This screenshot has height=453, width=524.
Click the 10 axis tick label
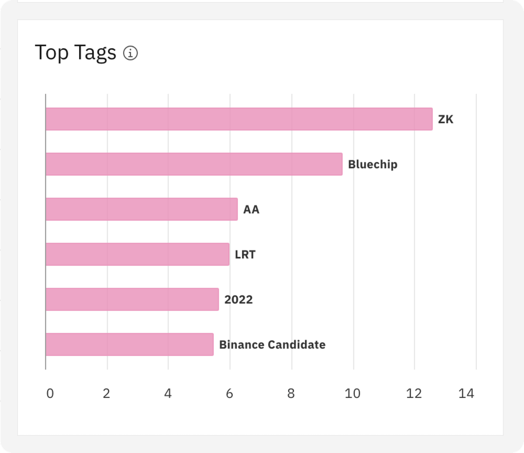[352, 394]
